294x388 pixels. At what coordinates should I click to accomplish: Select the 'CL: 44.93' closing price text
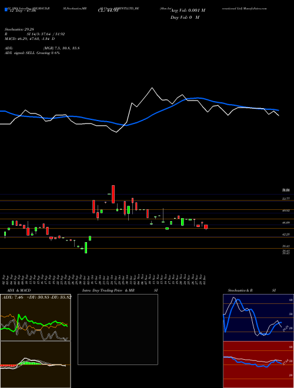tap(108, 10)
